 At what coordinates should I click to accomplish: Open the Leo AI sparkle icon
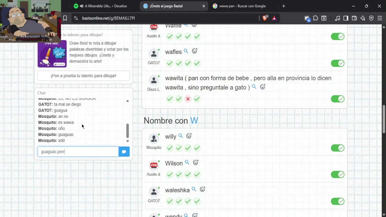click(x=363, y=18)
